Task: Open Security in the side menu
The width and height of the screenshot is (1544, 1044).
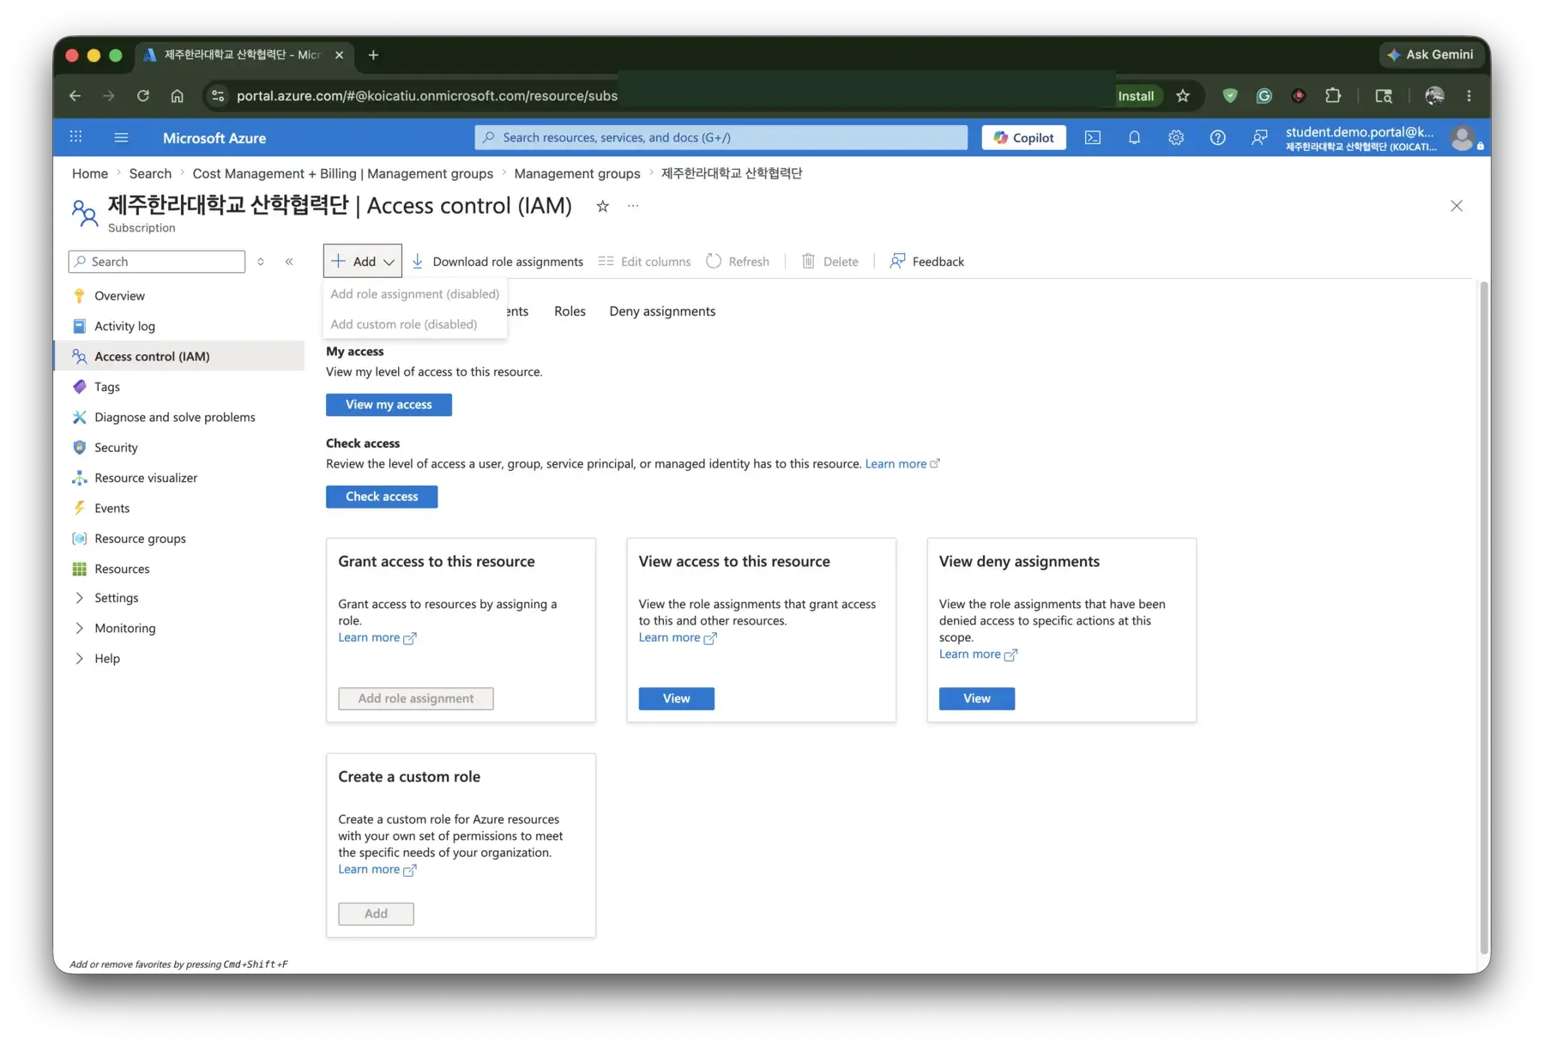Action: click(178, 448)
